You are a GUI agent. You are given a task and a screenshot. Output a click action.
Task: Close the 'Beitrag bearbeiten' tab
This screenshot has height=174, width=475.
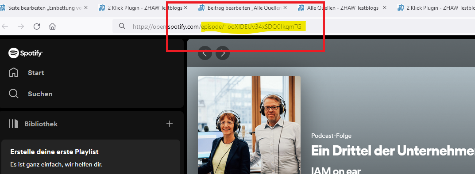click(285, 8)
